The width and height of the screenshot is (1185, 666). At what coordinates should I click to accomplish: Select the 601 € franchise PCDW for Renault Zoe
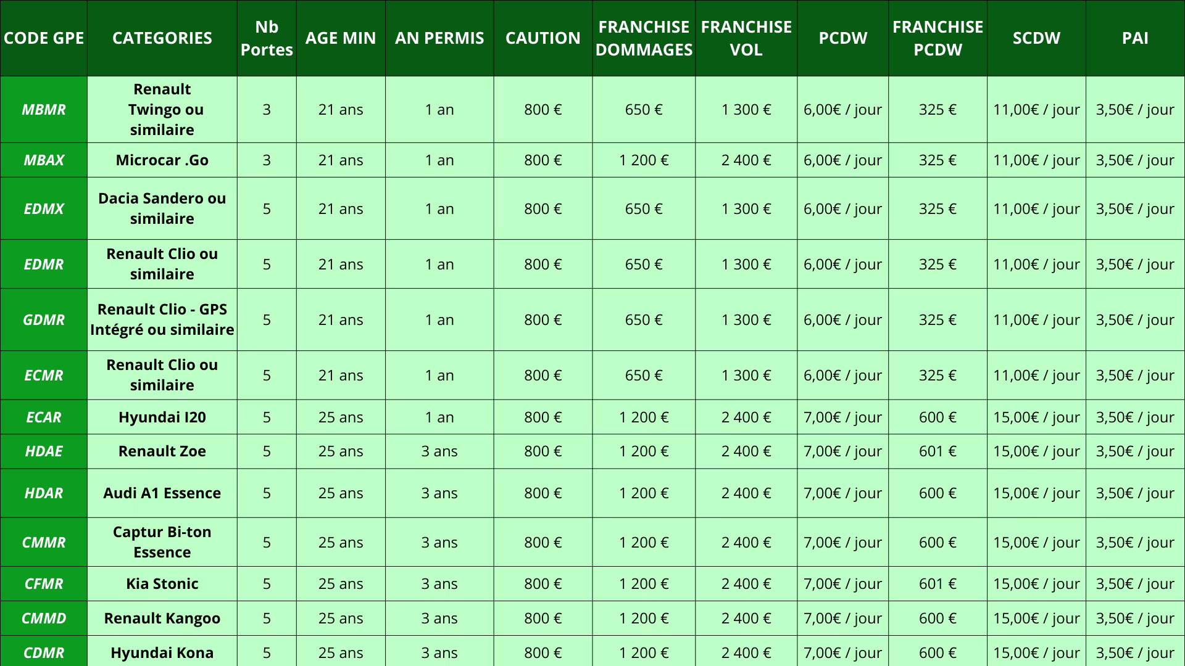click(x=938, y=451)
